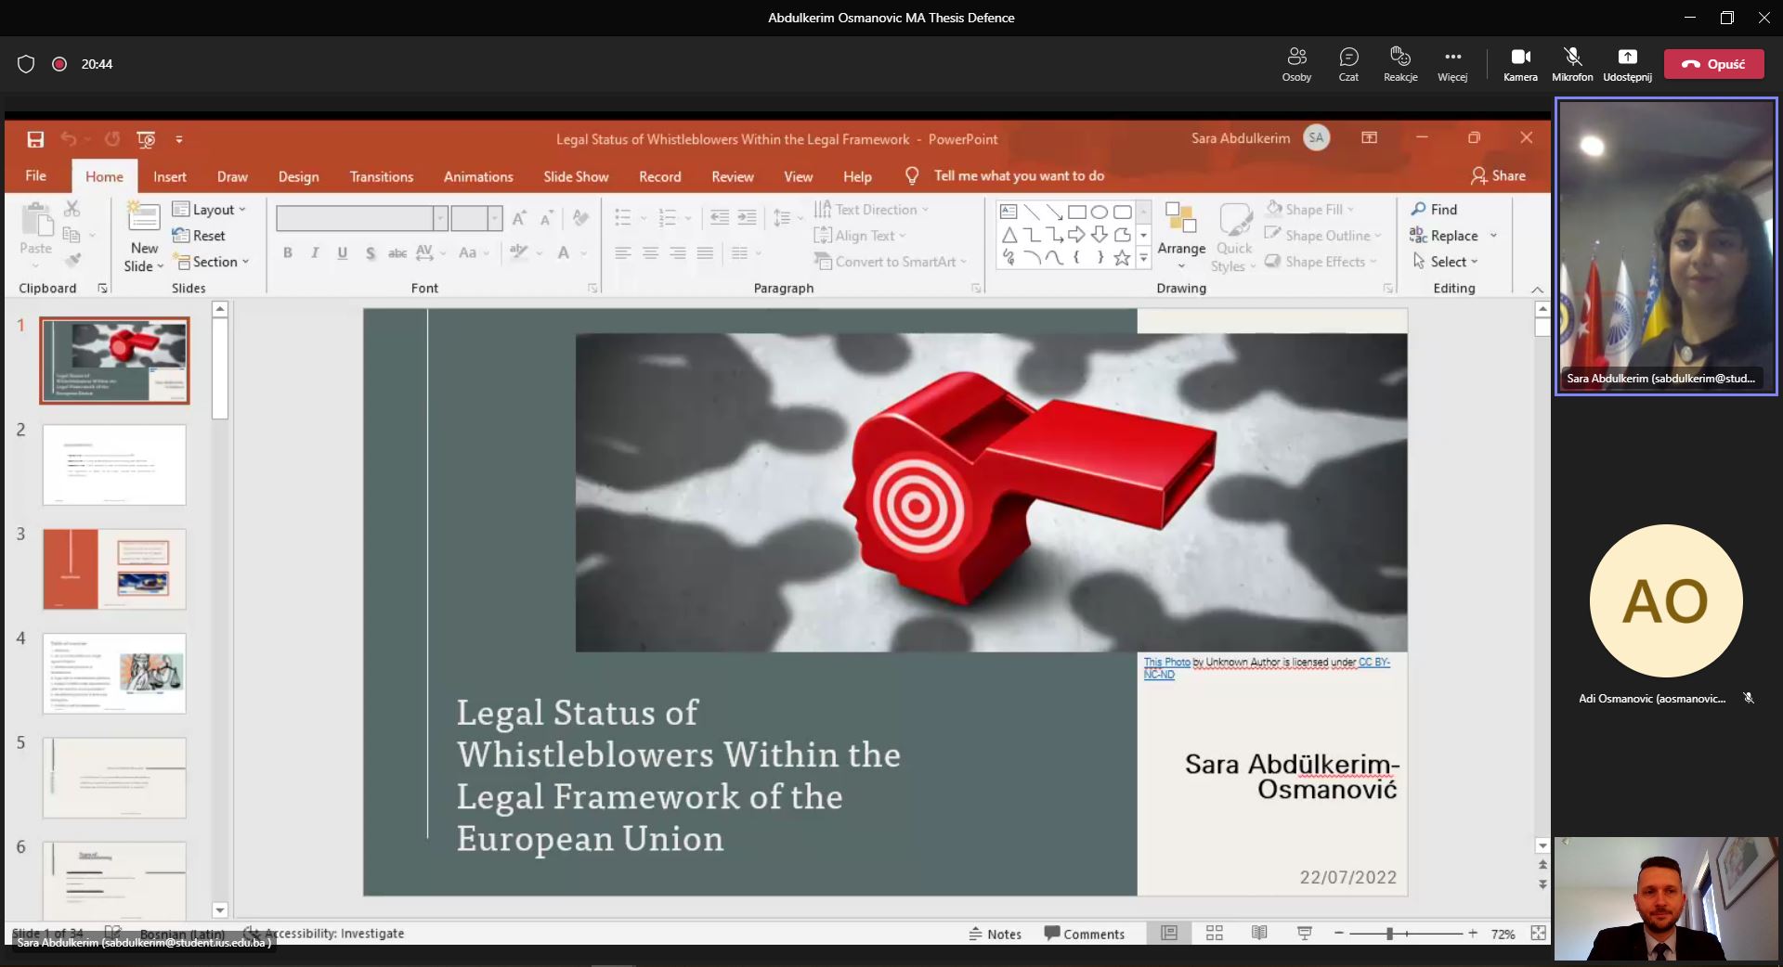
Task: Toggle the Notes pane
Action: pos(995,934)
